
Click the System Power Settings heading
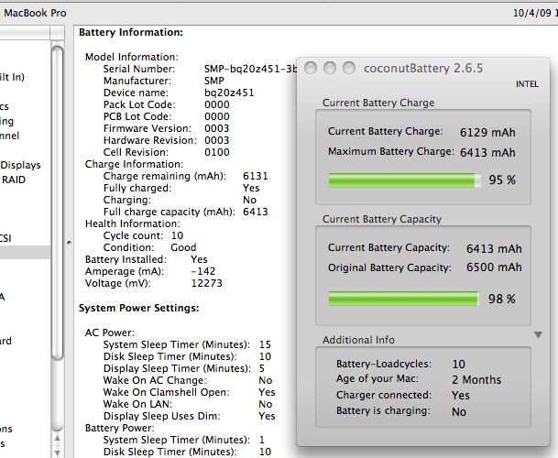pyautogui.click(x=138, y=308)
